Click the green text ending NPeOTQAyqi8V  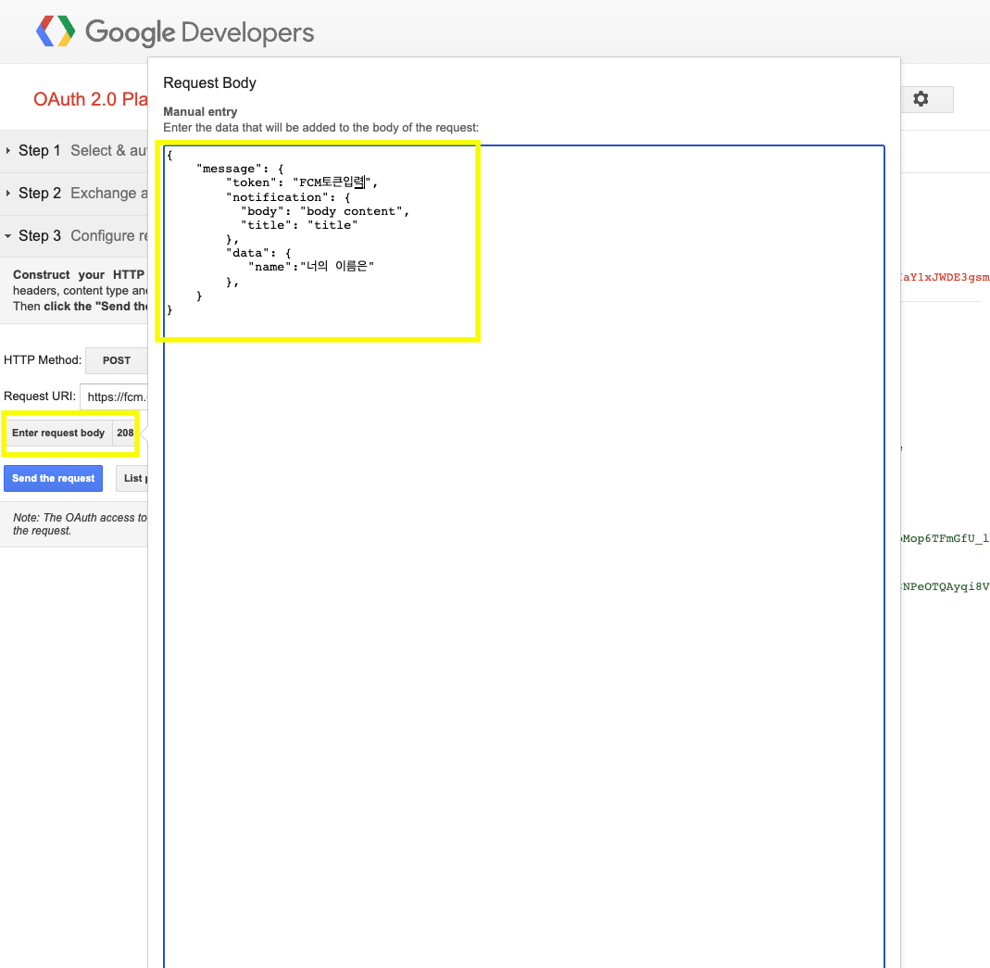point(945,586)
